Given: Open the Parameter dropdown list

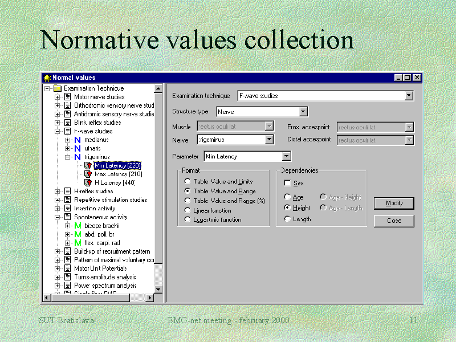Looking at the screenshot, I should [287, 156].
